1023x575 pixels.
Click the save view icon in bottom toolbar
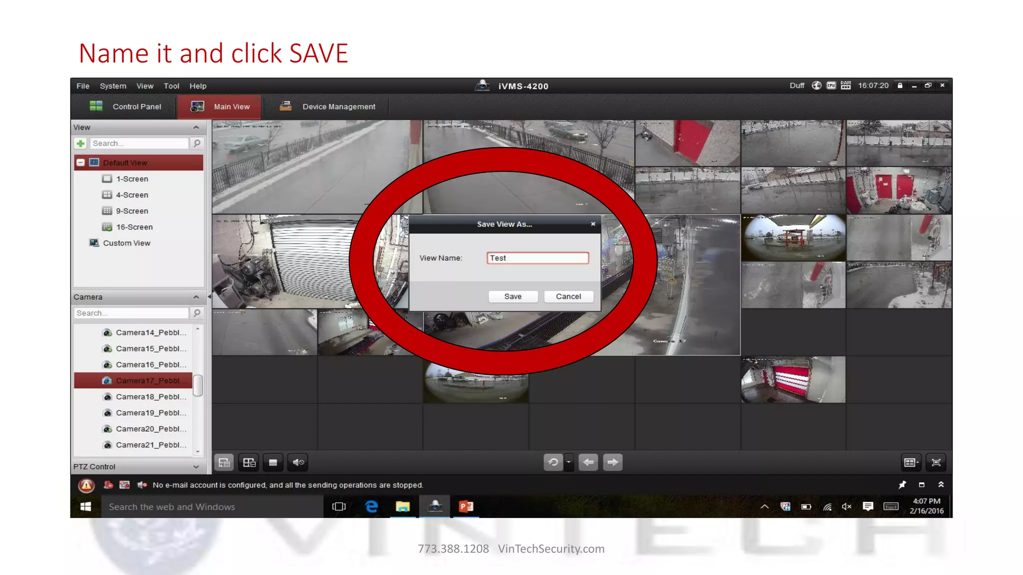coord(224,463)
